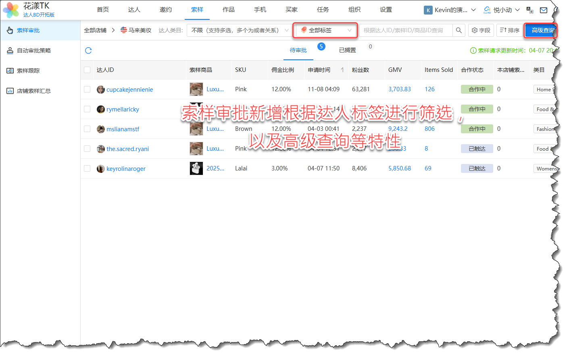Click the 达人ID search input field

point(405,30)
